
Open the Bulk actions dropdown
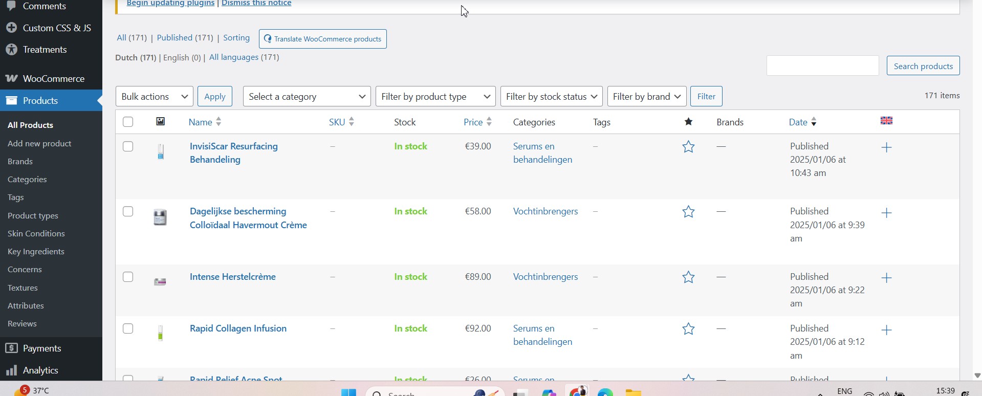point(155,96)
